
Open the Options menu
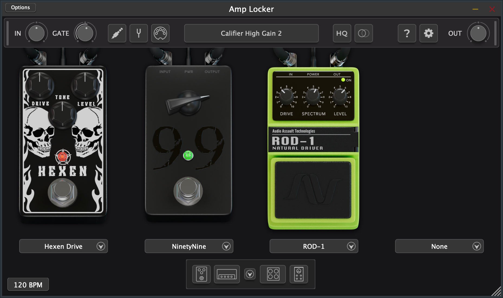(x=20, y=7)
